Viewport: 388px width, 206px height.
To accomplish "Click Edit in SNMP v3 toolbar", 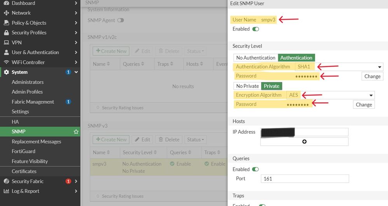I will click(x=142, y=140).
